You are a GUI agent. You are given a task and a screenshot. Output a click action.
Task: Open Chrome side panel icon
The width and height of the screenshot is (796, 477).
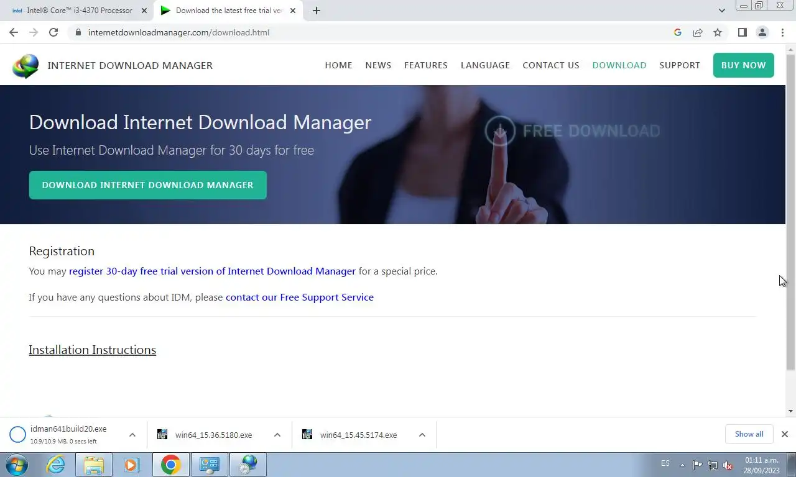(x=742, y=32)
